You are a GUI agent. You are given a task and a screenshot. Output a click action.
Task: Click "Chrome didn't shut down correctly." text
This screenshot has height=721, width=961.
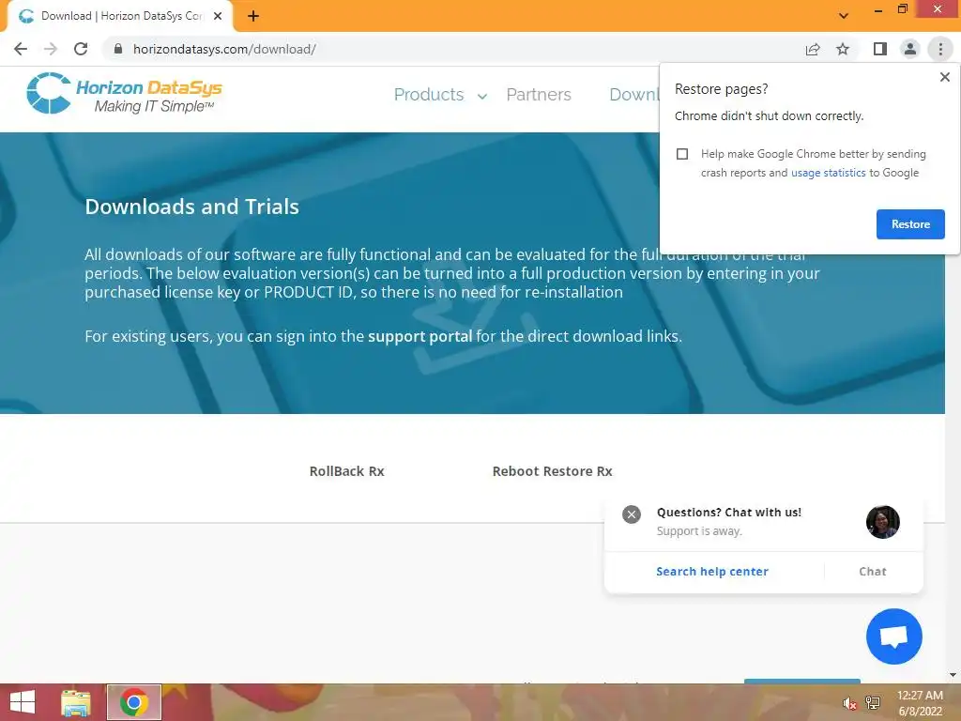[x=770, y=115]
